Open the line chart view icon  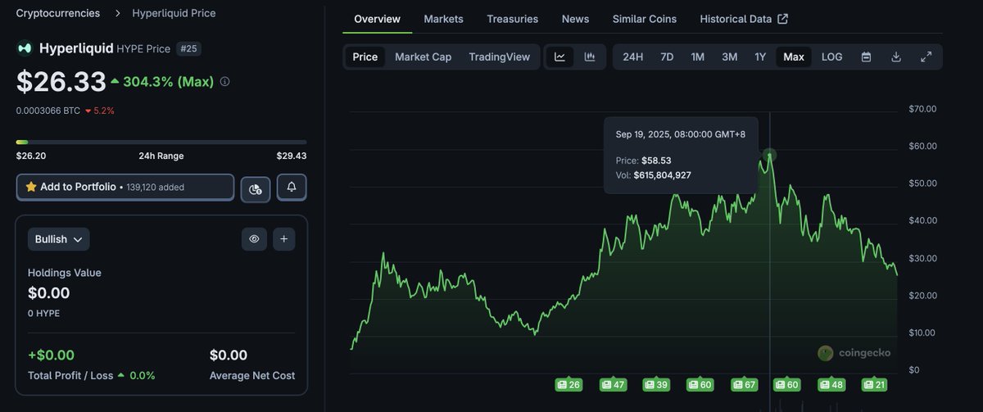point(560,57)
